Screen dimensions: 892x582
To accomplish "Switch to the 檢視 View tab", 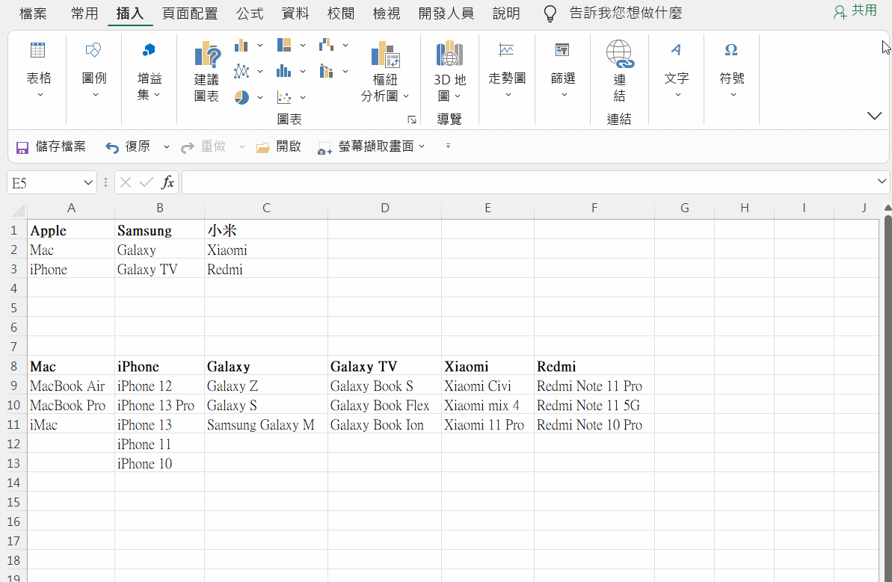I will click(x=387, y=13).
